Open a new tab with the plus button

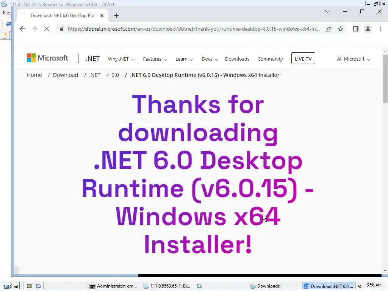[x=116, y=16]
